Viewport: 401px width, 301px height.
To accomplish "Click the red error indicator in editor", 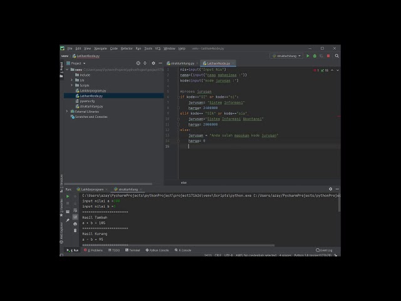I will [x=316, y=70].
